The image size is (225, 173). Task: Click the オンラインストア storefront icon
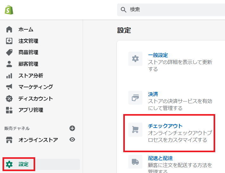coord(9,140)
